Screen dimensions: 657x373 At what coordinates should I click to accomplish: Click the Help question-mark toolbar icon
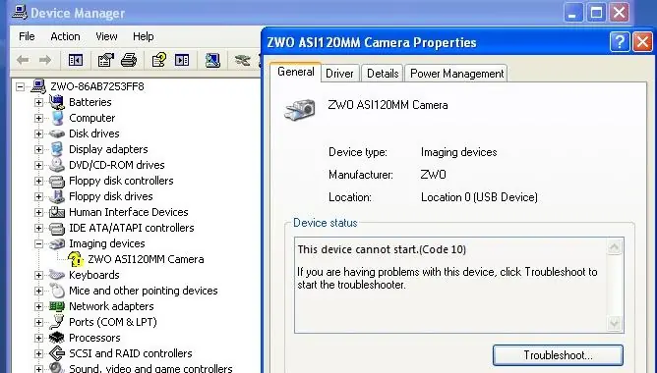click(x=158, y=60)
